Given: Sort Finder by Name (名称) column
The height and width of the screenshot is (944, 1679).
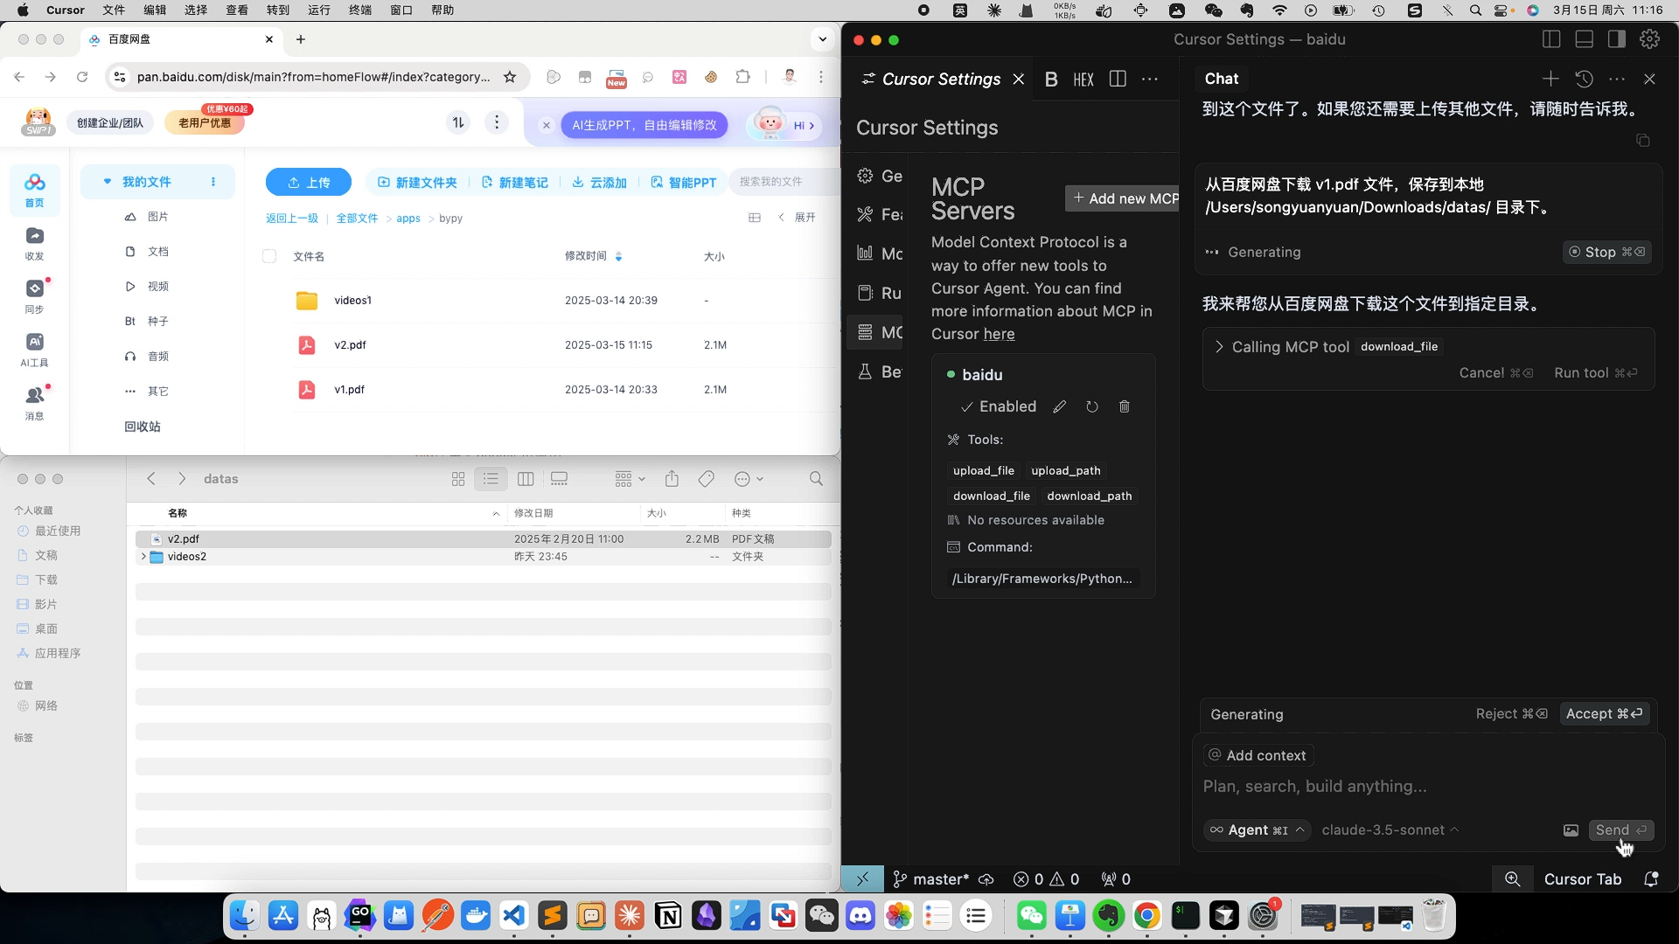Looking at the screenshot, I should tap(178, 513).
